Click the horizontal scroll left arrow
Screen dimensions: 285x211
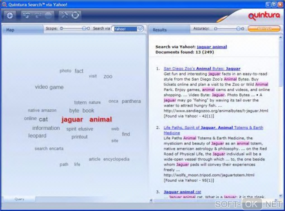[x=151, y=200]
